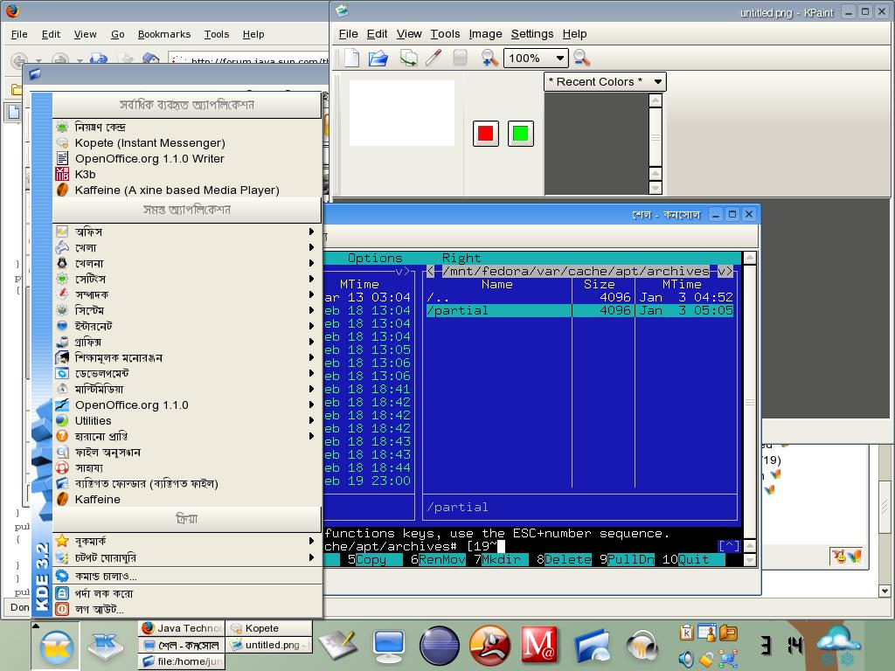
Task: Click the red bird icon in panel
Action: (x=489, y=647)
